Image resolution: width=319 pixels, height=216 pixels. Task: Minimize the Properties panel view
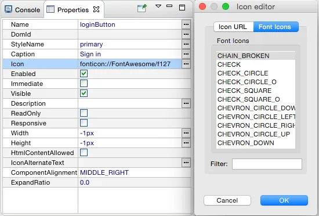[x=169, y=6]
